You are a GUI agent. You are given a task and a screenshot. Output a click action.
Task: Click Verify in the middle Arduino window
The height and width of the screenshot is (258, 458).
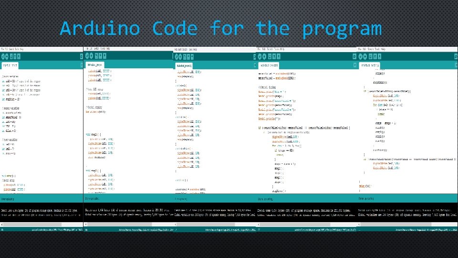[x=177, y=57]
